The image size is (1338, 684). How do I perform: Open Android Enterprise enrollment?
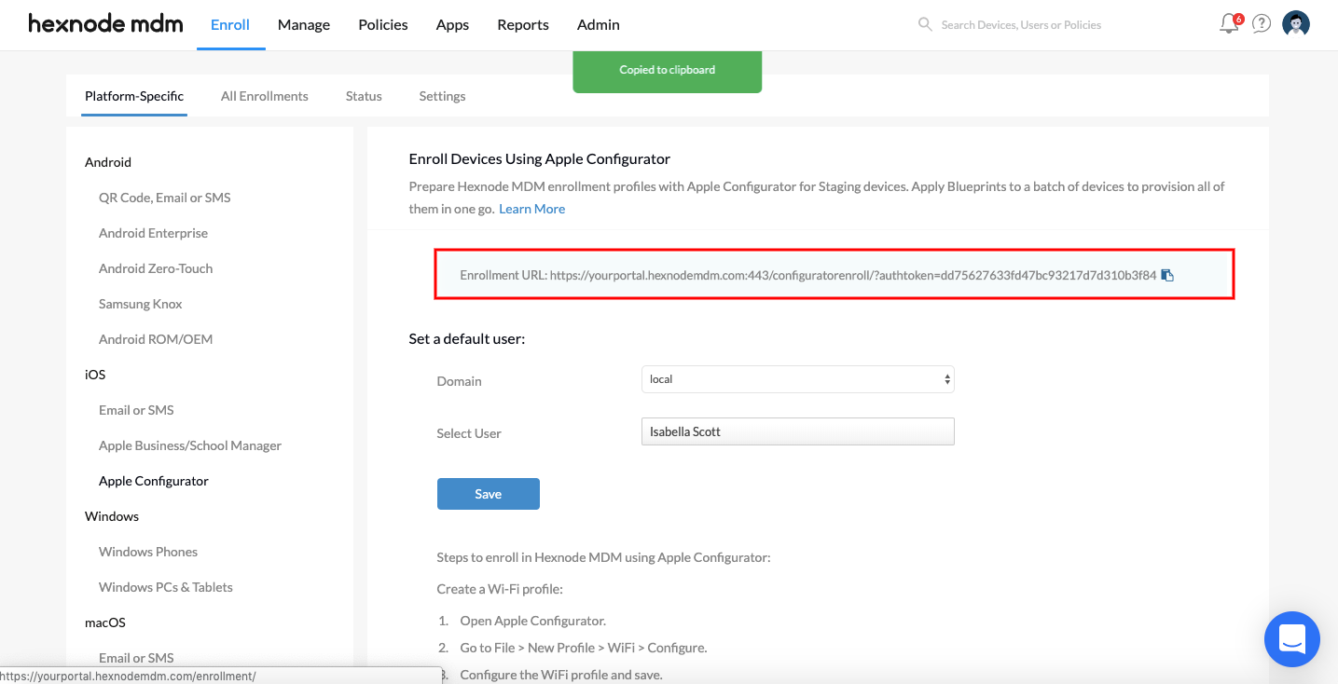154,233
